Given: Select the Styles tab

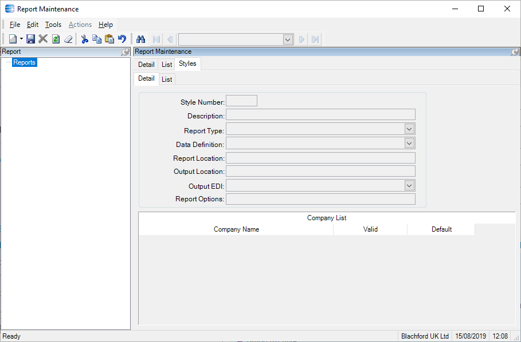Looking at the screenshot, I should tap(187, 63).
